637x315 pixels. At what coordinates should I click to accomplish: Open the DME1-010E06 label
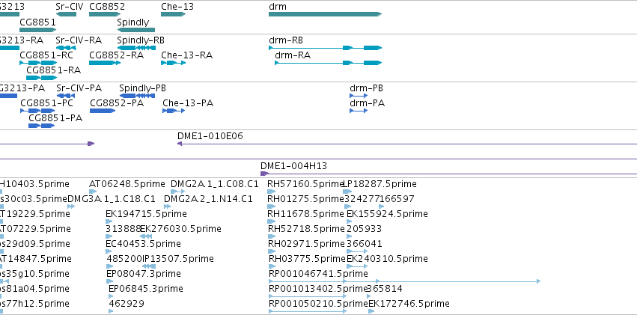point(210,136)
